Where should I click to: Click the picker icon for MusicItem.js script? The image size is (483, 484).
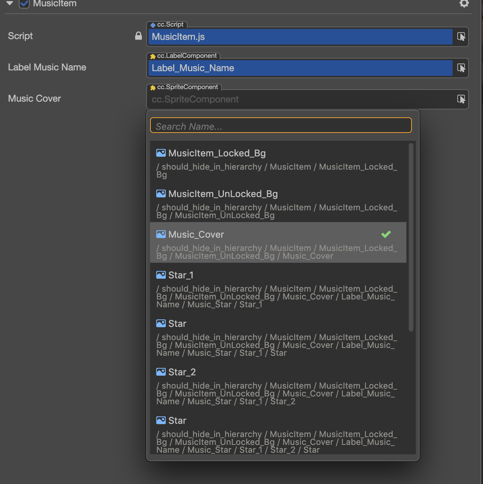point(461,37)
